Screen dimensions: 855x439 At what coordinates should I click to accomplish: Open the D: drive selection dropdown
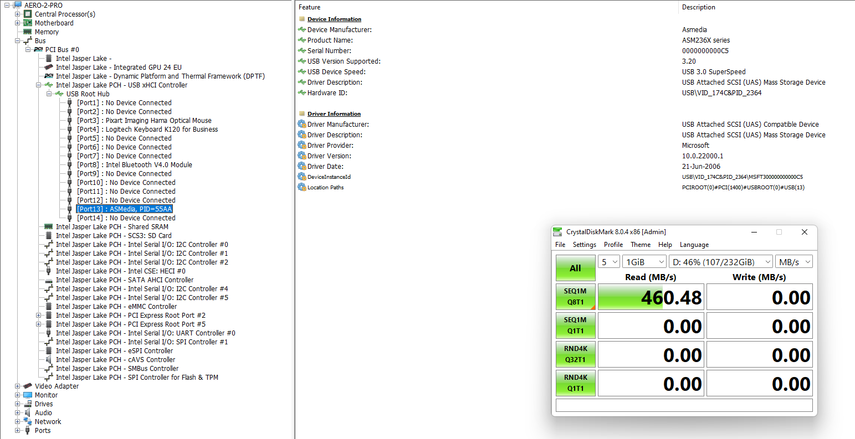pos(721,262)
